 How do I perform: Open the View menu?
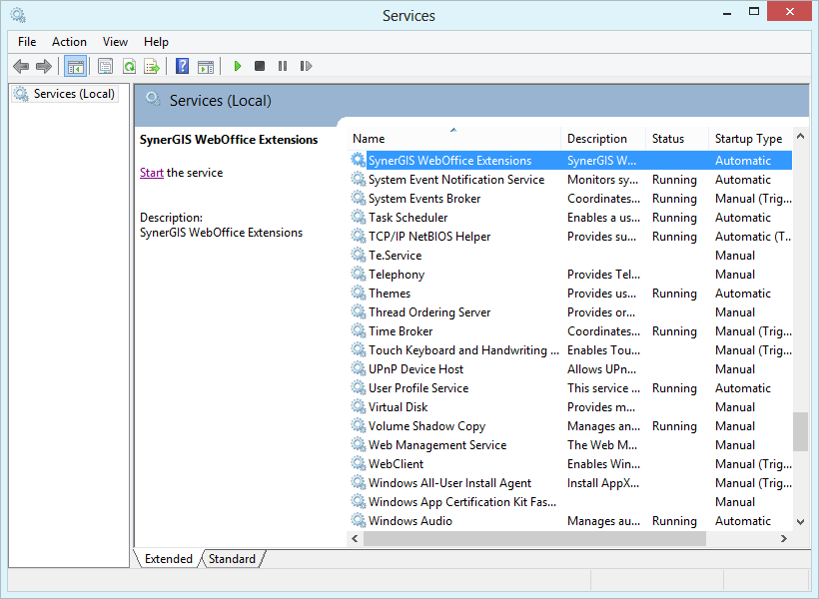click(x=115, y=42)
